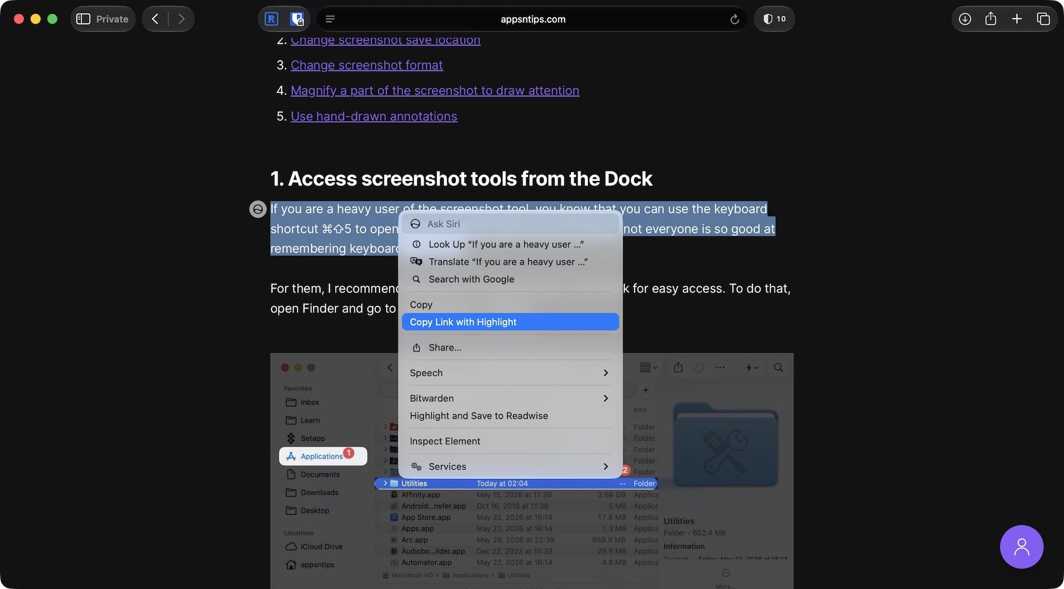Choose Share… in the context menu
Viewport: 1064px width, 589px height.
(510, 348)
